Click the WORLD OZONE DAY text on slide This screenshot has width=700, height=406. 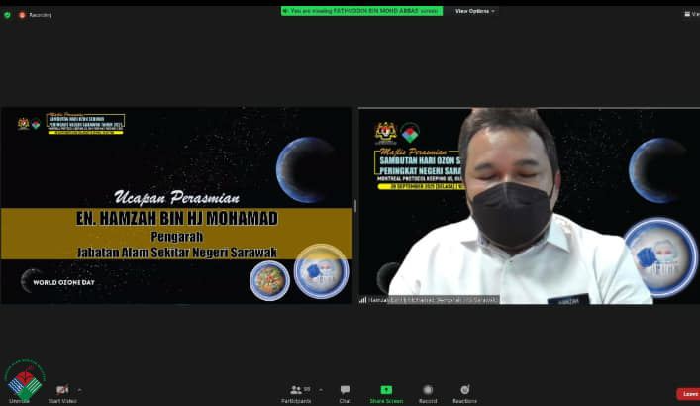pos(63,283)
